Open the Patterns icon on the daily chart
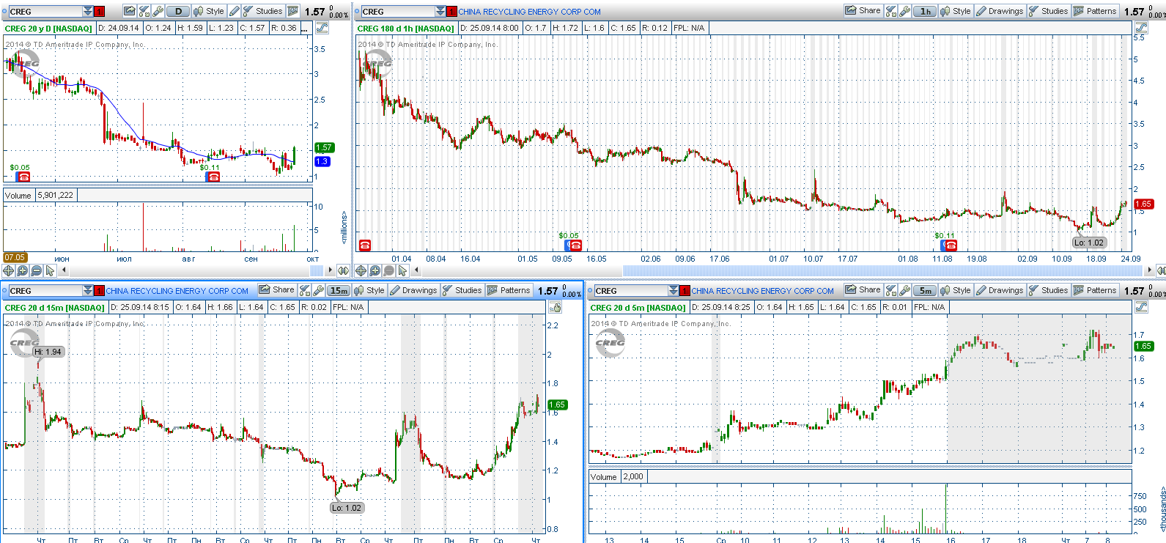 coord(292,11)
